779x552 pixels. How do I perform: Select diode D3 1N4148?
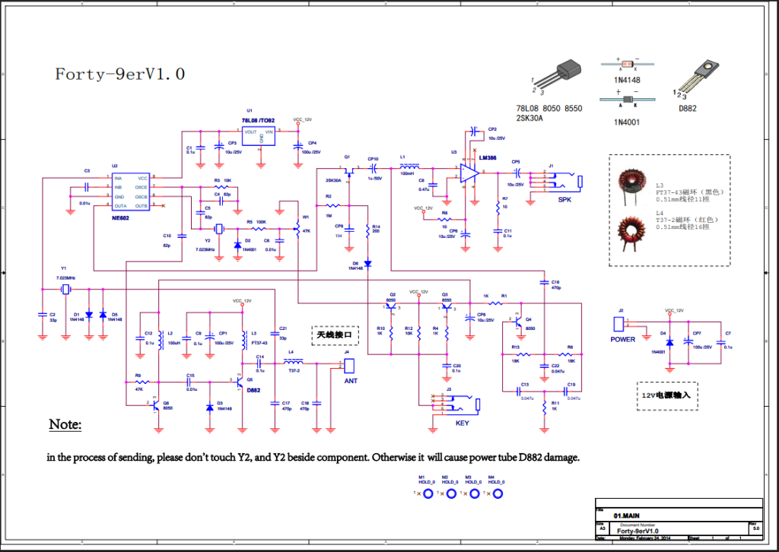210,407
